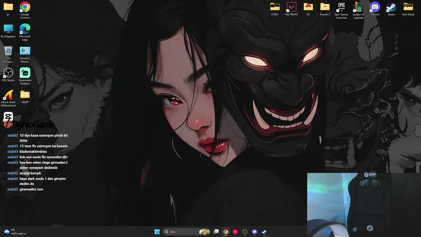Open the Royale 2 folder icon

(325, 9)
